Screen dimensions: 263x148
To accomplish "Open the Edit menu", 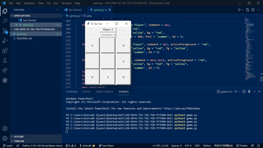I will [x=18, y=3].
